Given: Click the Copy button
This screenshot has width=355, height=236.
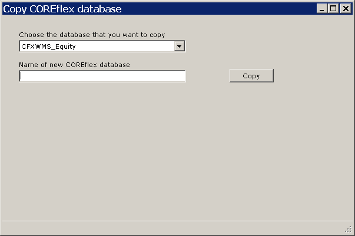Looking at the screenshot, I should (251, 75).
